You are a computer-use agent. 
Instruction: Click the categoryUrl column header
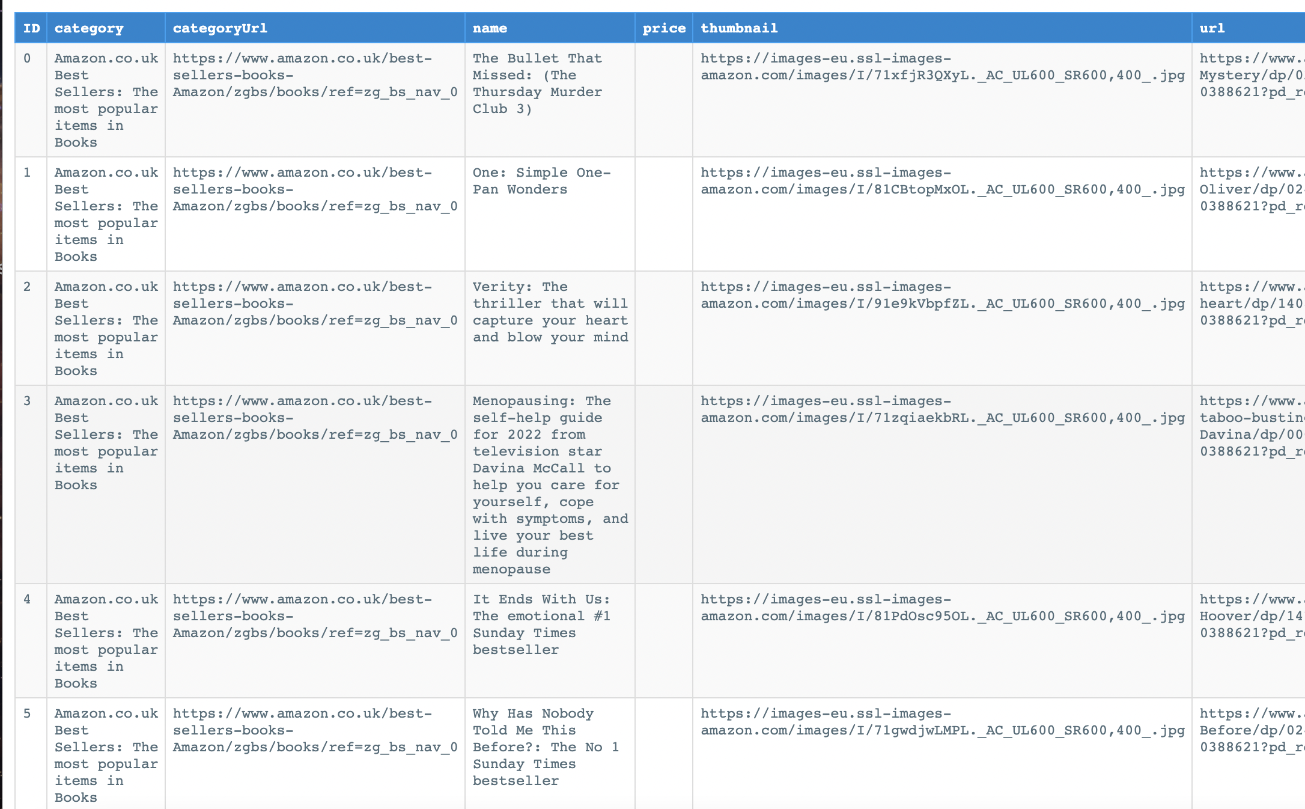click(x=315, y=28)
